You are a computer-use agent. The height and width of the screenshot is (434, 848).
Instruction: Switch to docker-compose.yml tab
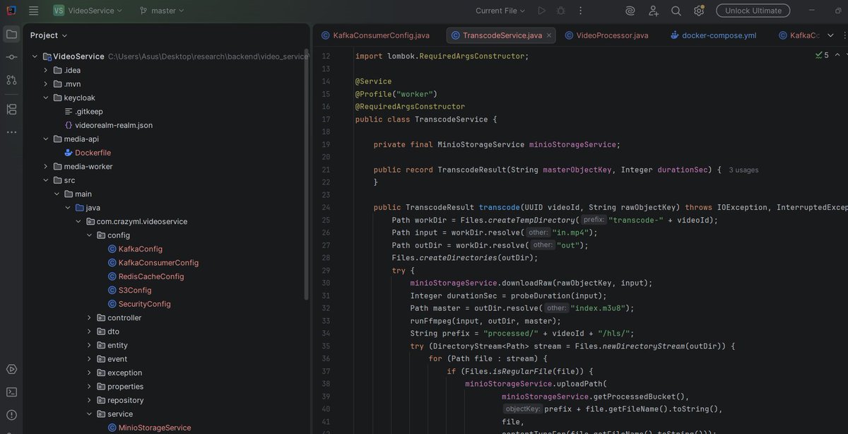714,35
